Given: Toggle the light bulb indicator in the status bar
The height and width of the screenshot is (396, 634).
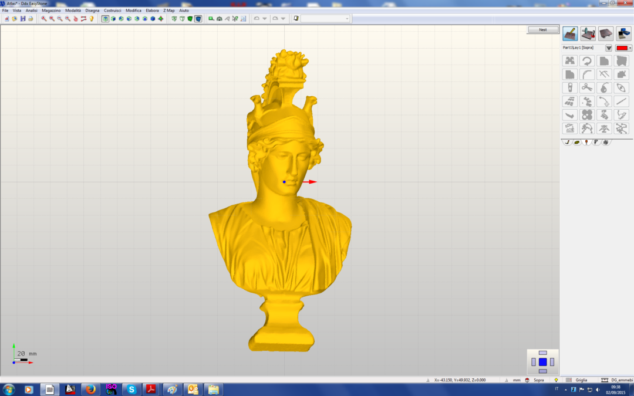Looking at the screenshot, I should tap(556, 380).
